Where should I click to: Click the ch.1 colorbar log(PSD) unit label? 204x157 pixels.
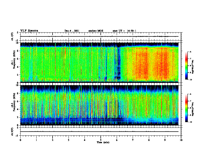pos(193,67)
